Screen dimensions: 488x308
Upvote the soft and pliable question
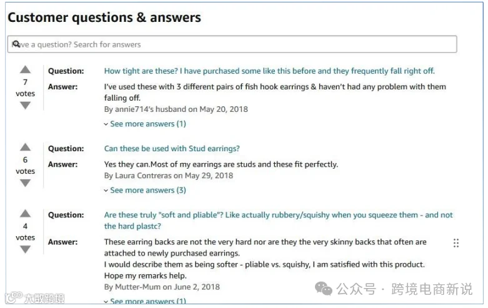25,214
